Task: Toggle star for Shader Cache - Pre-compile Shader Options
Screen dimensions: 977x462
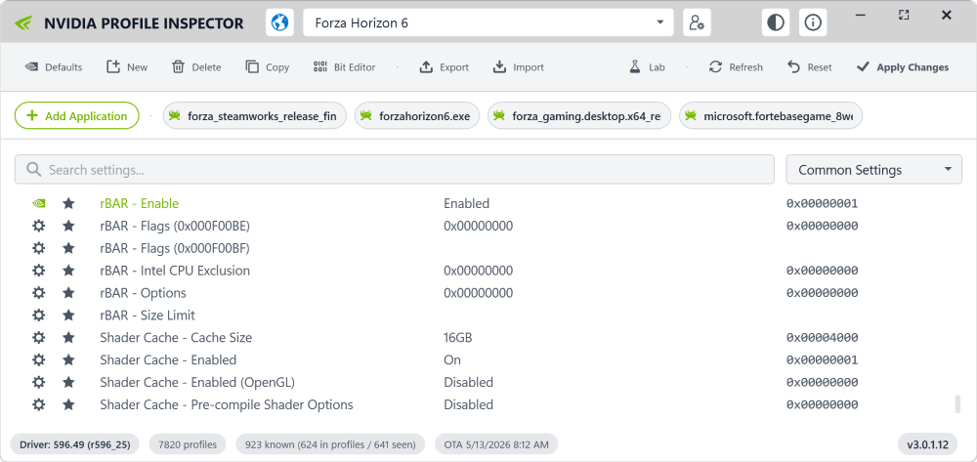Action: 68,404
